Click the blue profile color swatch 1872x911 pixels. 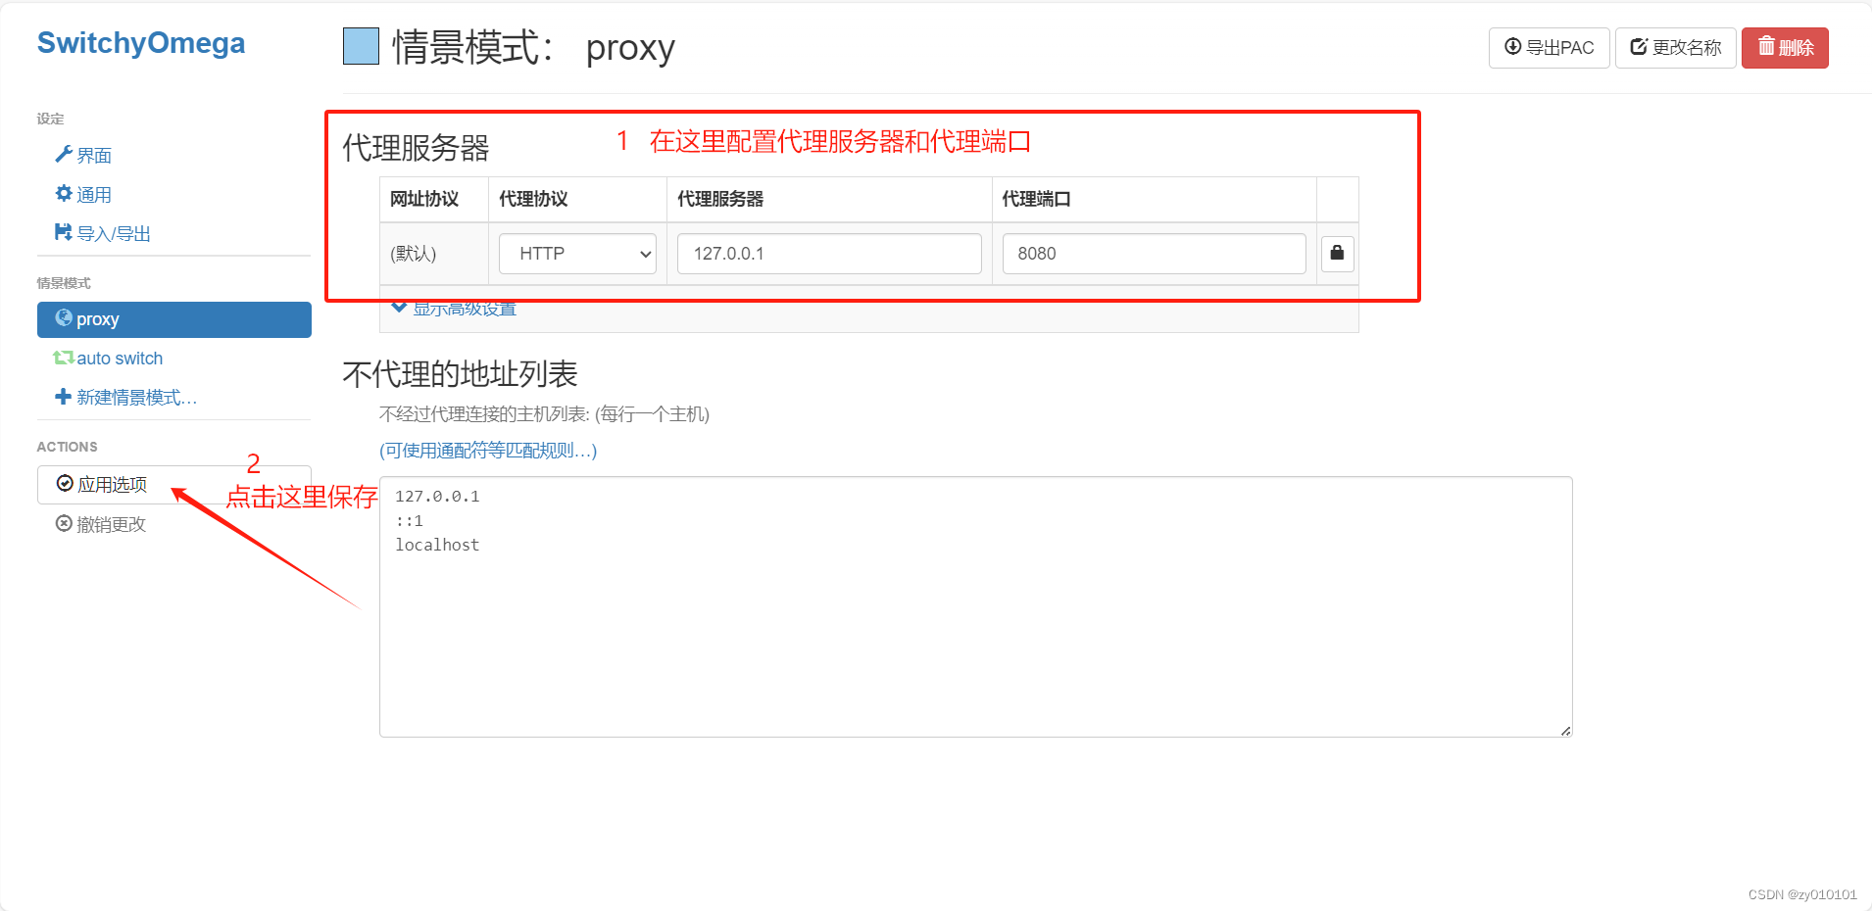pos(361,46)
